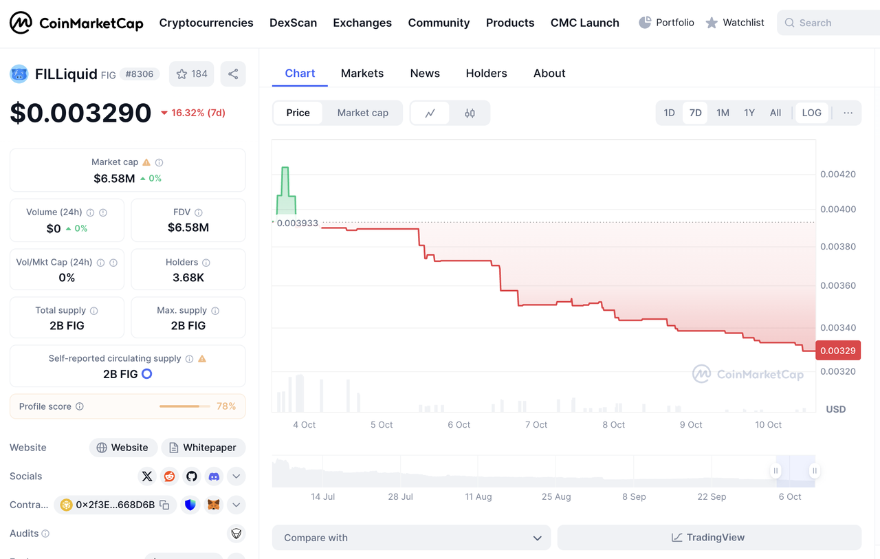Open the X (Twitter) social link
The height and width of the screenshot is (559, 880).
coord(146,476)
